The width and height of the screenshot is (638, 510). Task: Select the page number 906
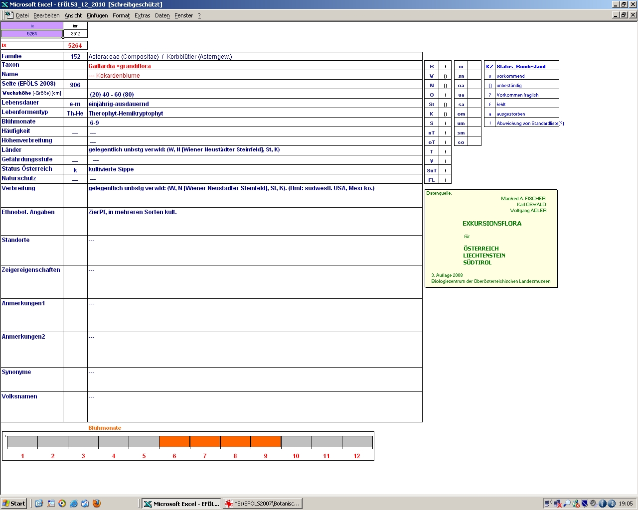(75, 85)
